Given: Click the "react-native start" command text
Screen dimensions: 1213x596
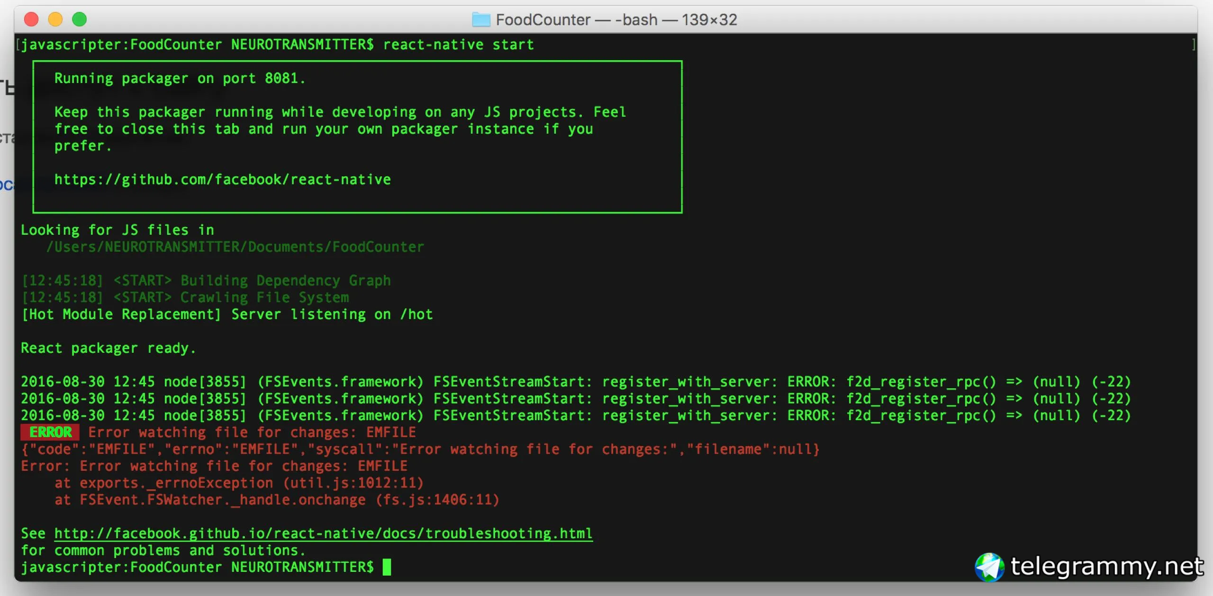Looking at the screenshot, I should click(458, 45).
